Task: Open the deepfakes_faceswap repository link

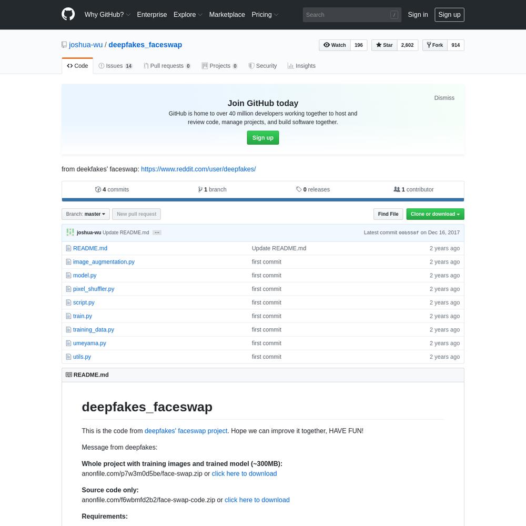Action: click(145, 45)
